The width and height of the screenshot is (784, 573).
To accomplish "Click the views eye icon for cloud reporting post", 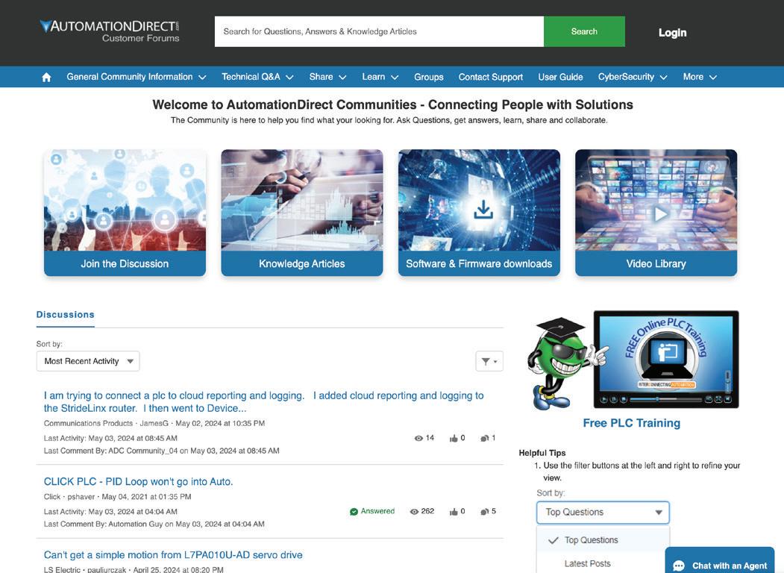I will click(418, 438).
